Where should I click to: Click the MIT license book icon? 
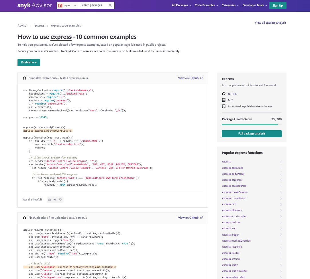(x=223, y=100)
